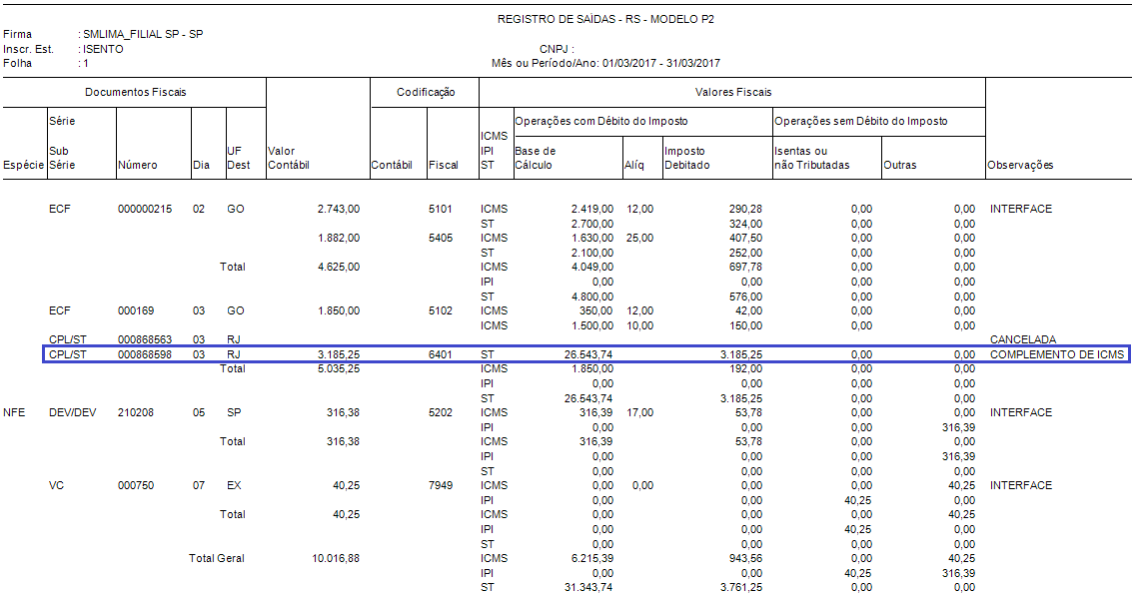Click imposto debitado 697,78
Image resolution: width=1132 pixels, height=597 pixels.
point(745,267)
